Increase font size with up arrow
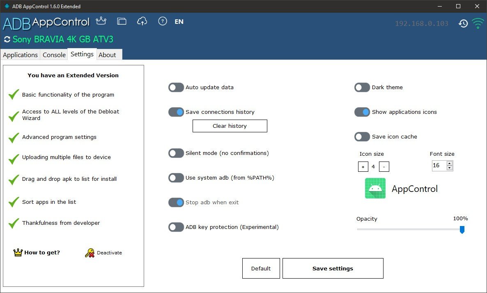This screenshot has width=487, height=293. (x=449, y=163)
